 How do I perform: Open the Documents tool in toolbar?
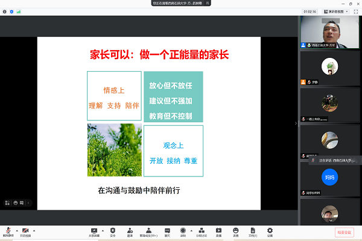(252, 231)
